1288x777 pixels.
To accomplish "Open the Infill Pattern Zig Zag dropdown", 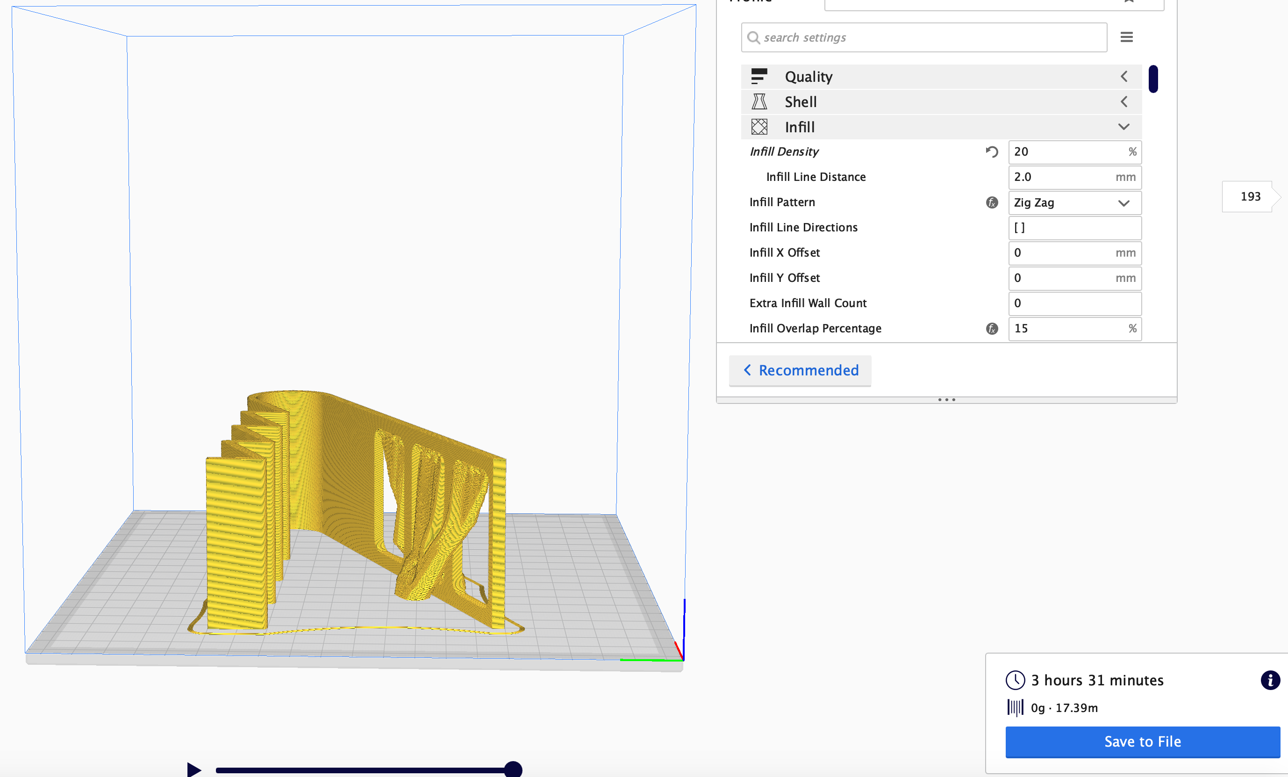I will (1074, 203).
